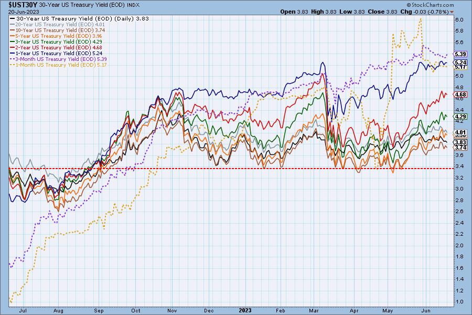Image resolution: width=472 pixels, height=315 pixels.
Task: Select the 1-Year US Treasury Yield legend entry
Action: tap(56, 53)
